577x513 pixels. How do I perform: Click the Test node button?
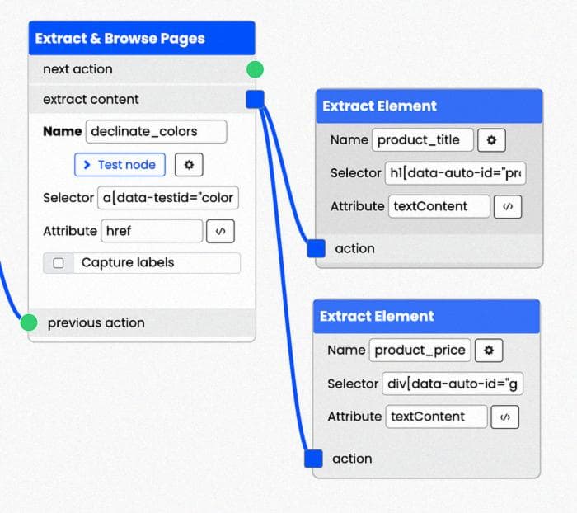point(120,165)
